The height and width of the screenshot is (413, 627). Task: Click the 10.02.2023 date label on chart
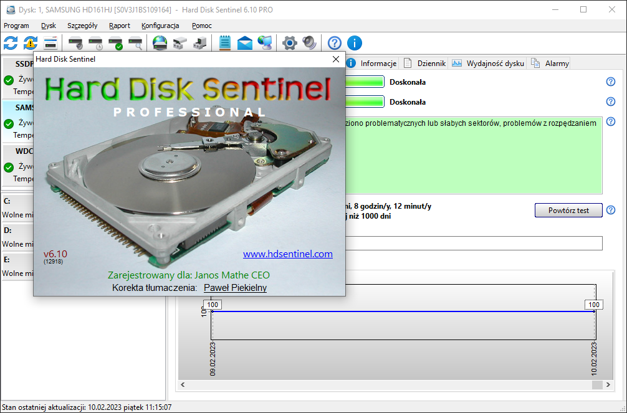594,359
